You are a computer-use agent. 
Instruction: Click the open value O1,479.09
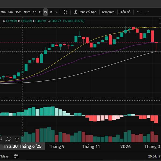coord(10,21)
